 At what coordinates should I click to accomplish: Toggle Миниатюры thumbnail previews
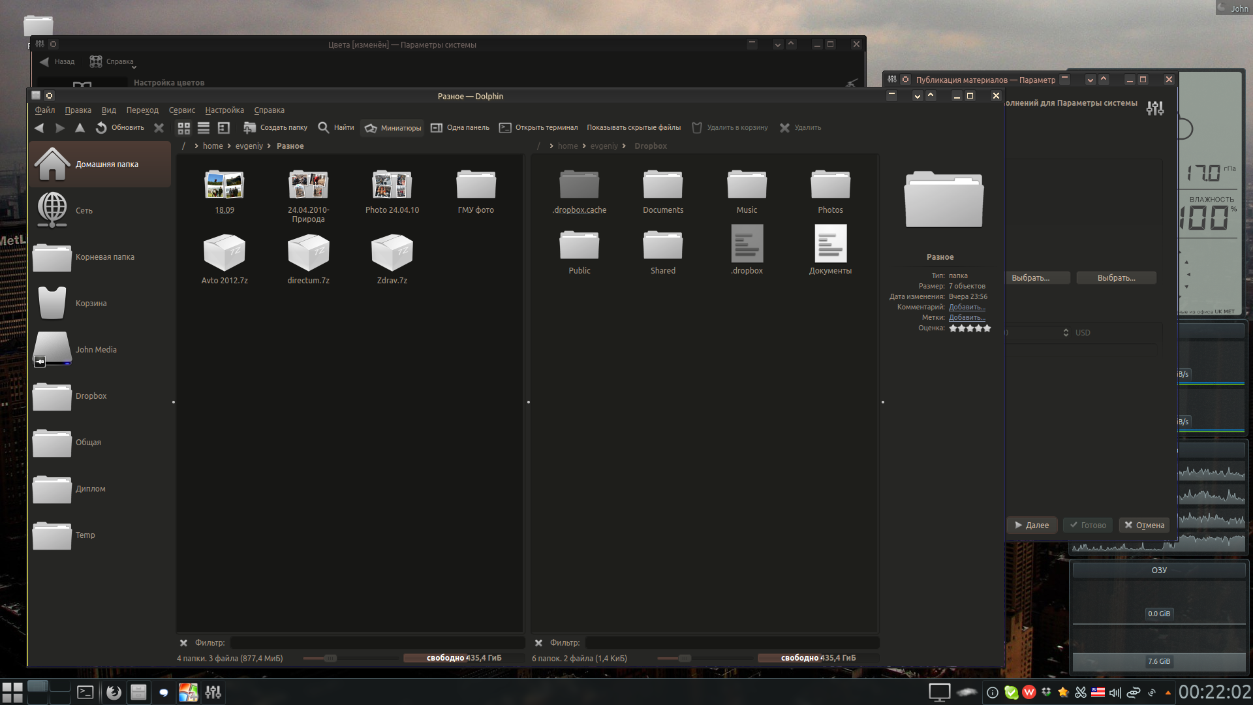(x=392, y=128)
